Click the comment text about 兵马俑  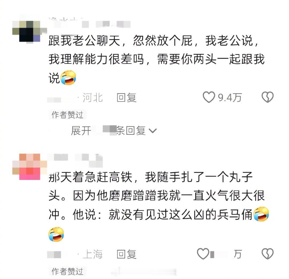coord(157,196)
